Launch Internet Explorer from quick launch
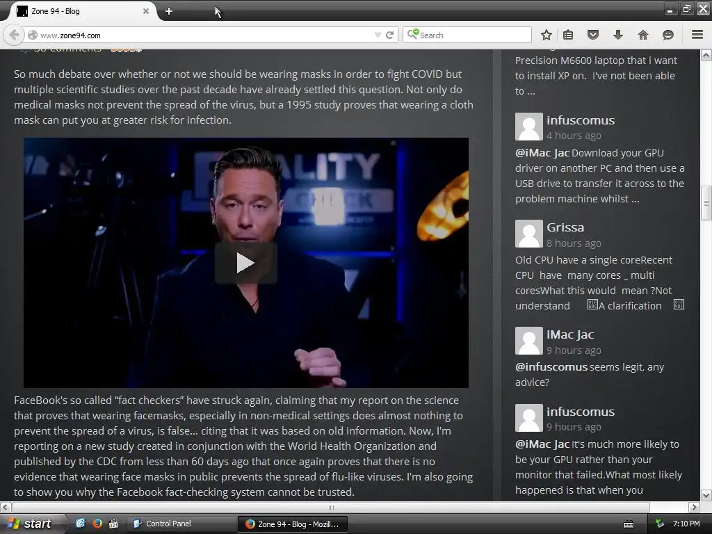 [81, 524]
